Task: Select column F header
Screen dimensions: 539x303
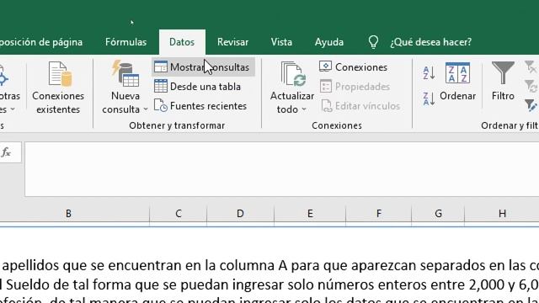Action: pos(379,214)
